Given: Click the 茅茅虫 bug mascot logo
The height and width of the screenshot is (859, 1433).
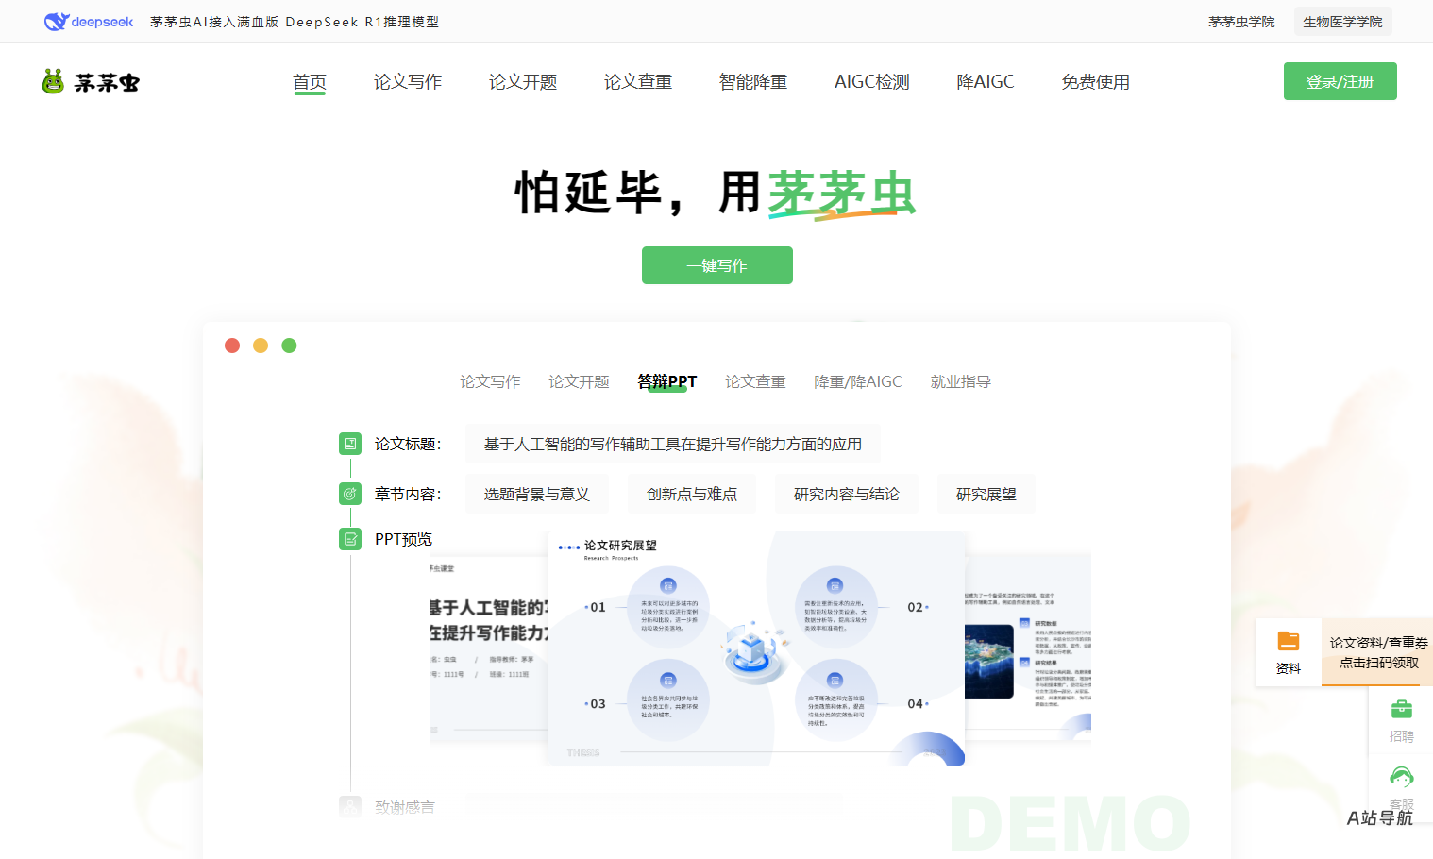Looking at the screenshot, I should pyautogui.click(x=91, y=82).
